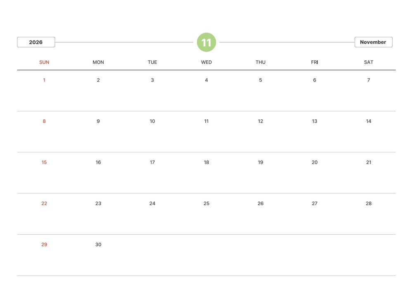Click the November month label box
This screenshot has width=413, height=292.
[x=373, y=42]
